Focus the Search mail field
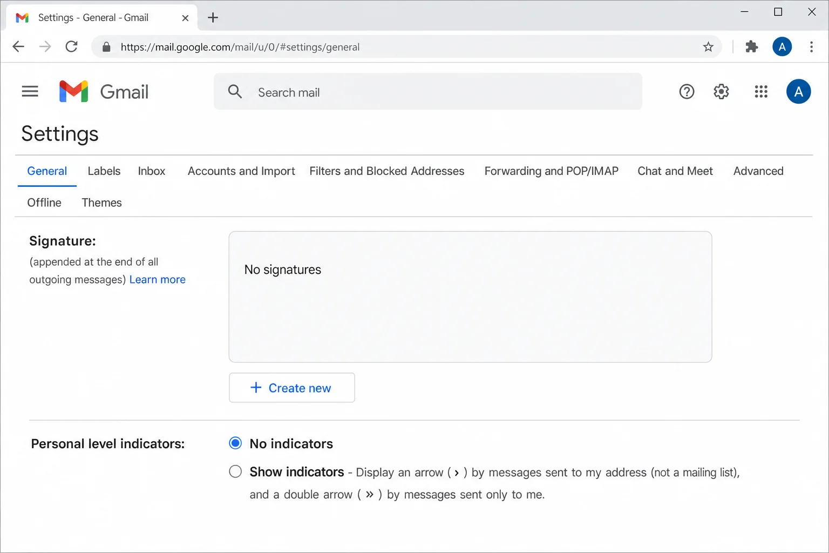 [428, 92]
